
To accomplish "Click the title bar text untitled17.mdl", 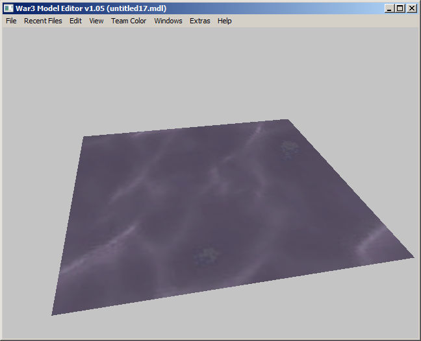I will pyautogui.click(x=136, y=8).
